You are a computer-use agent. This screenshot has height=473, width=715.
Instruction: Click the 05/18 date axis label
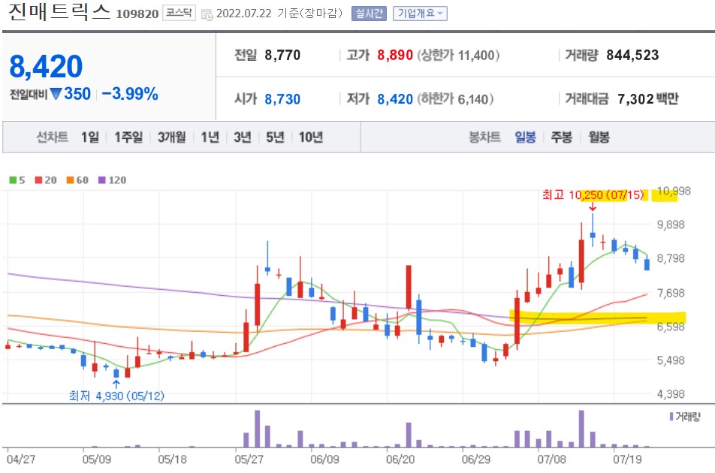(x=173, y=459)
